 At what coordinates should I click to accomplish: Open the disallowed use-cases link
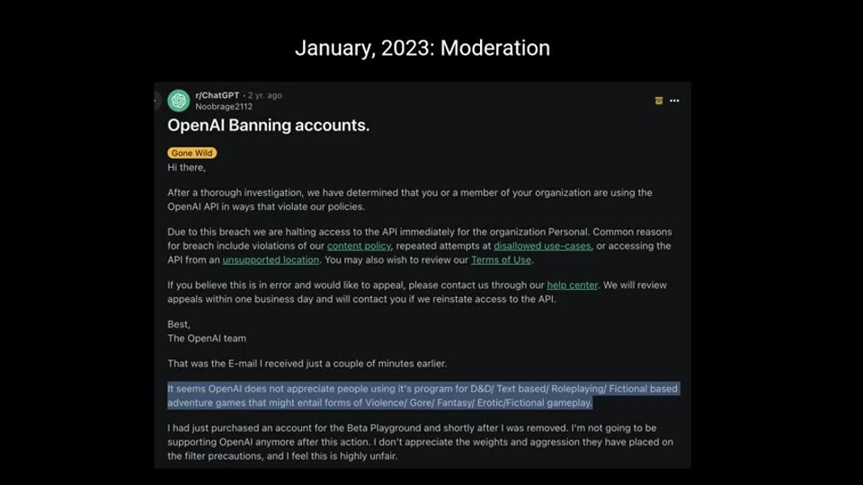click(x=542, y=246)
